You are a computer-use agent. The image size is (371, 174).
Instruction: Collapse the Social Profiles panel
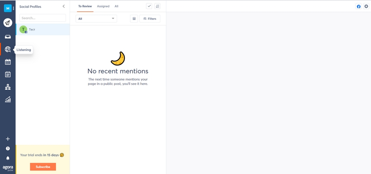coord(63,6)
